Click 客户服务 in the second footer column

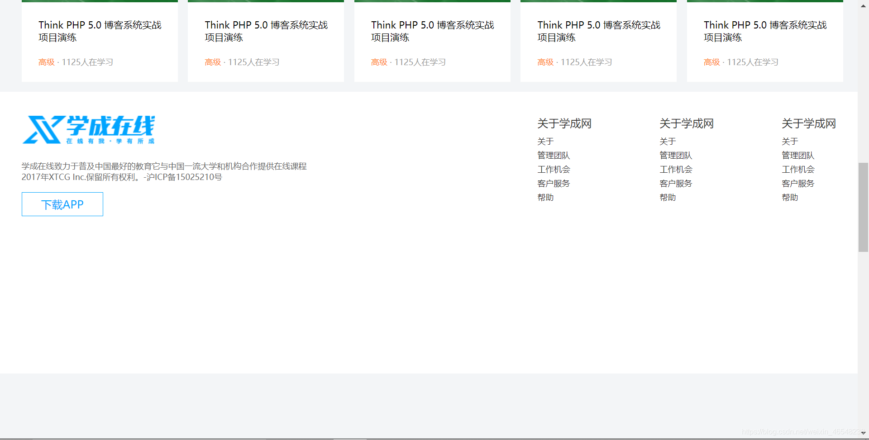click(676, 184)
